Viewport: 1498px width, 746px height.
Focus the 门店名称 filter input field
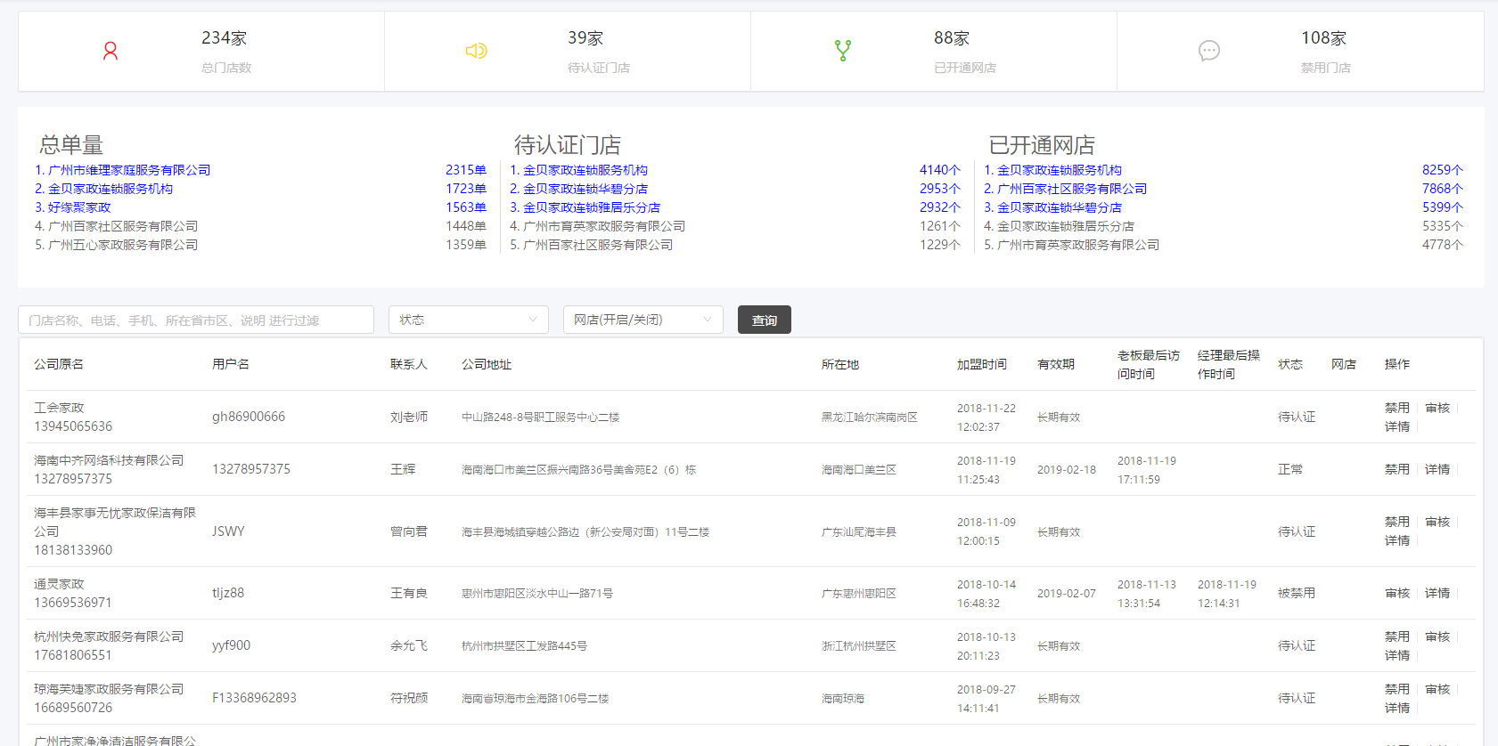[x=196, y=320]
